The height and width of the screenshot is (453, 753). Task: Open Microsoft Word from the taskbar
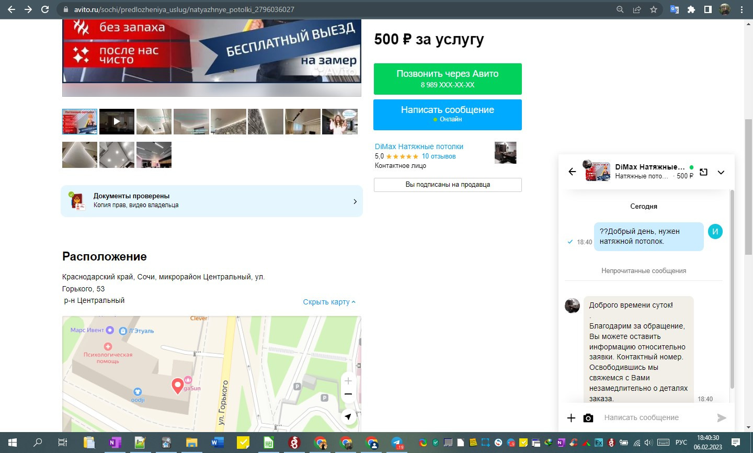pyautogui.click(x=217, y=443)
